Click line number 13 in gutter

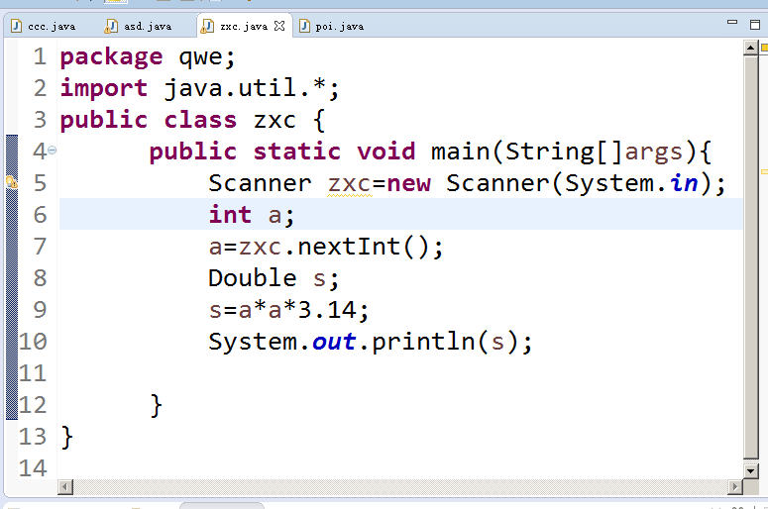(33, 437)
